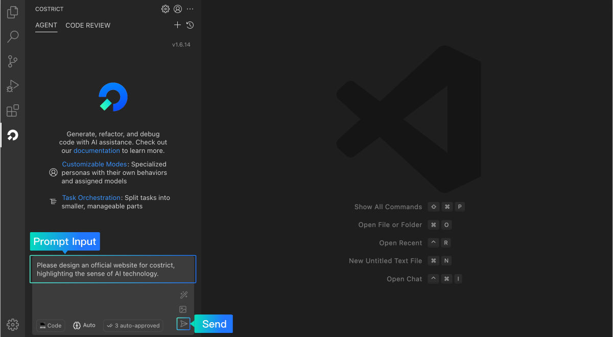Viewport: 613px width, 337px height.
Task: Open the Task Orchestration link
Action: (91, 197)
